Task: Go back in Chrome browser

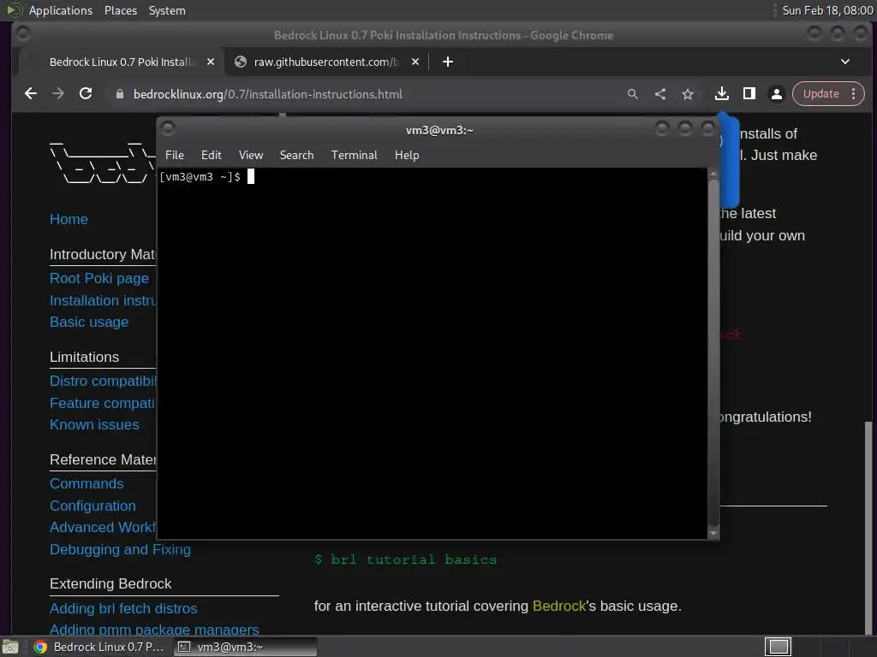Action: pos(31,94)
